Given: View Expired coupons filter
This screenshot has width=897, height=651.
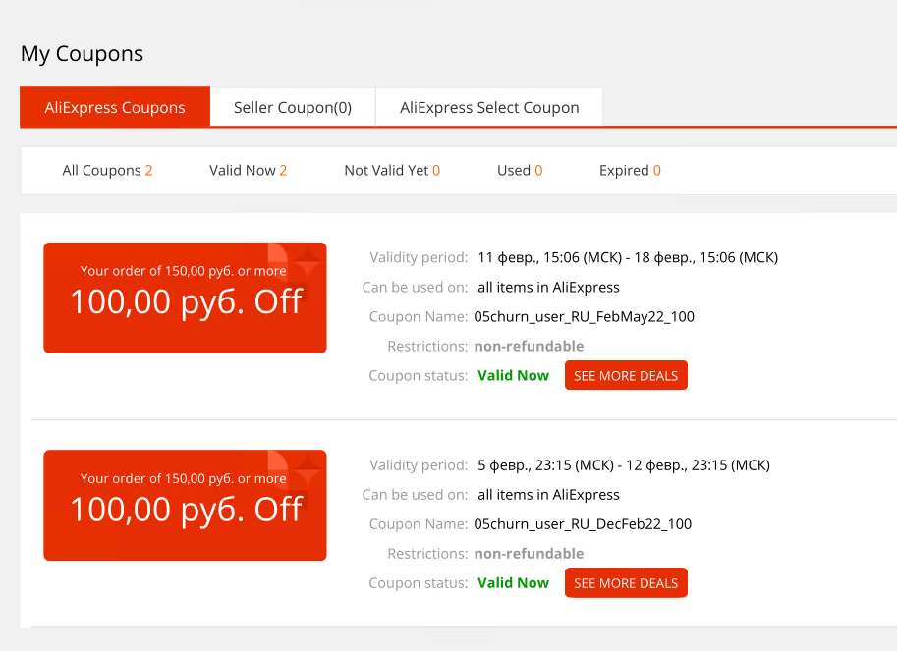Looking at the screenshot, I should point(630,170).
